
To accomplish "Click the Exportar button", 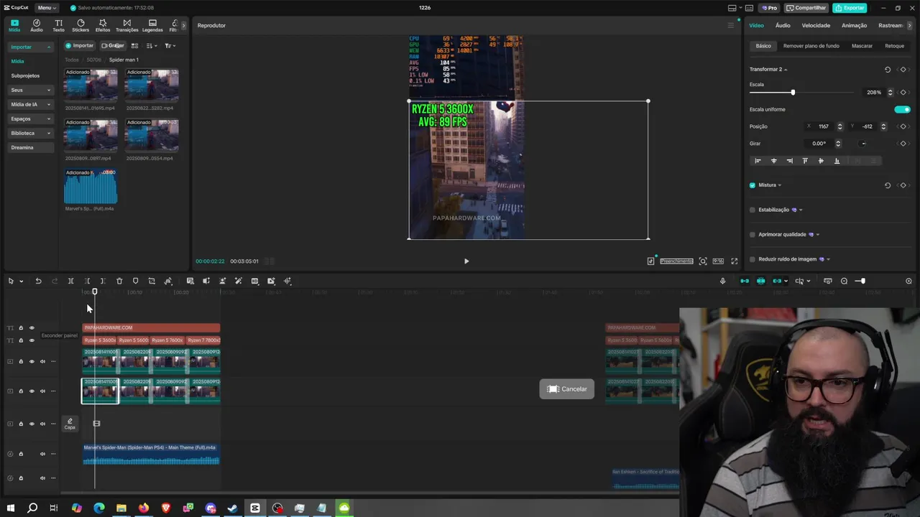I will pos(850,8).
